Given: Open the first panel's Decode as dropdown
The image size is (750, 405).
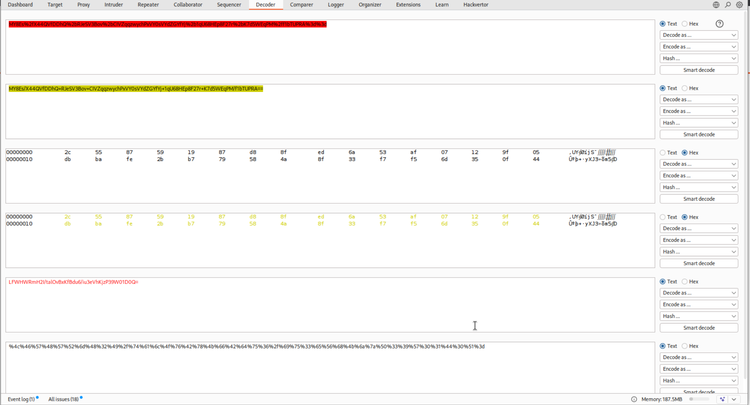Looking at the screenshot, I should 698,35.
